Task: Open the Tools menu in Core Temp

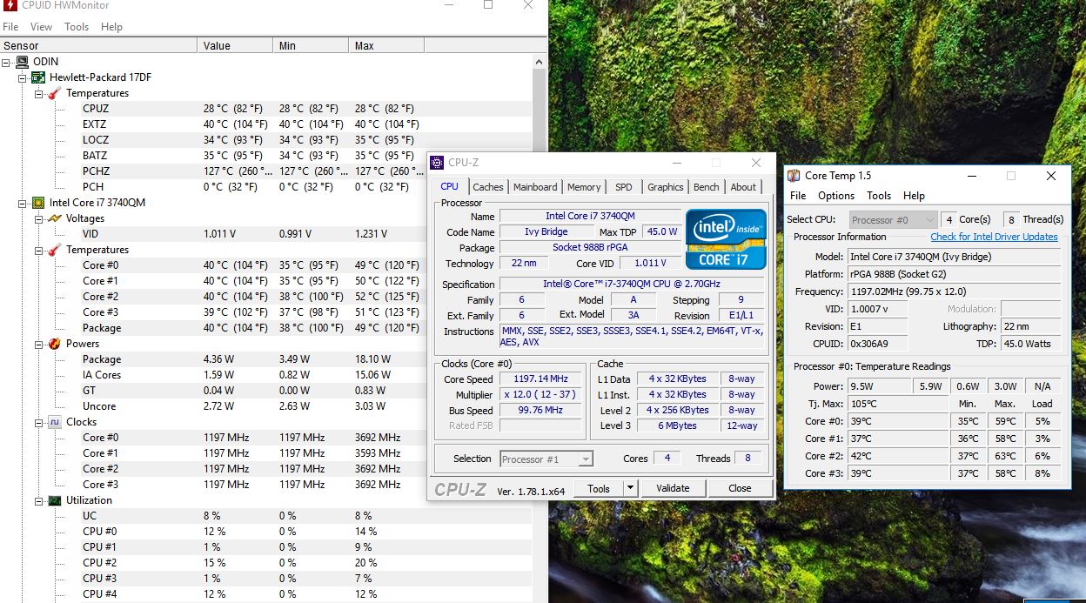Action: click(879, 196)
